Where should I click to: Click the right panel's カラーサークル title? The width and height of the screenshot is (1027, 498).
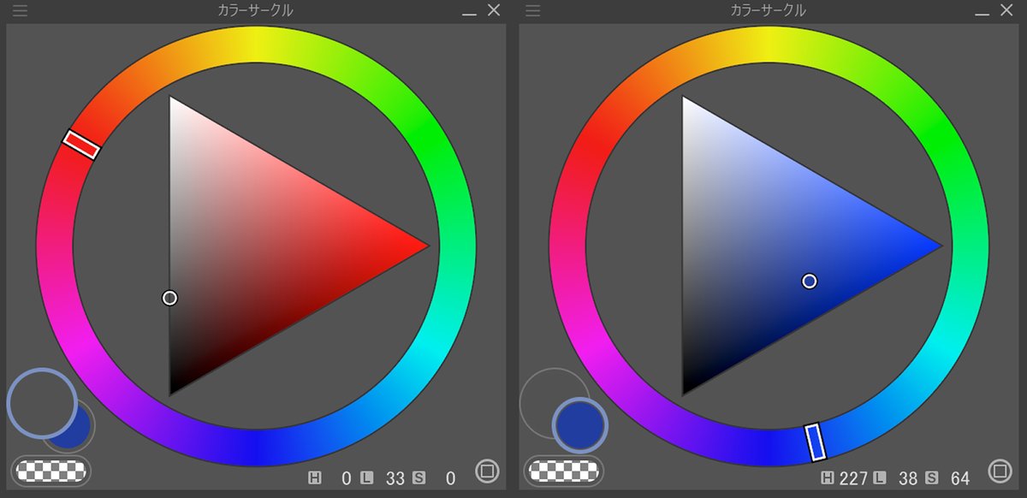click(x=768, y=10)
